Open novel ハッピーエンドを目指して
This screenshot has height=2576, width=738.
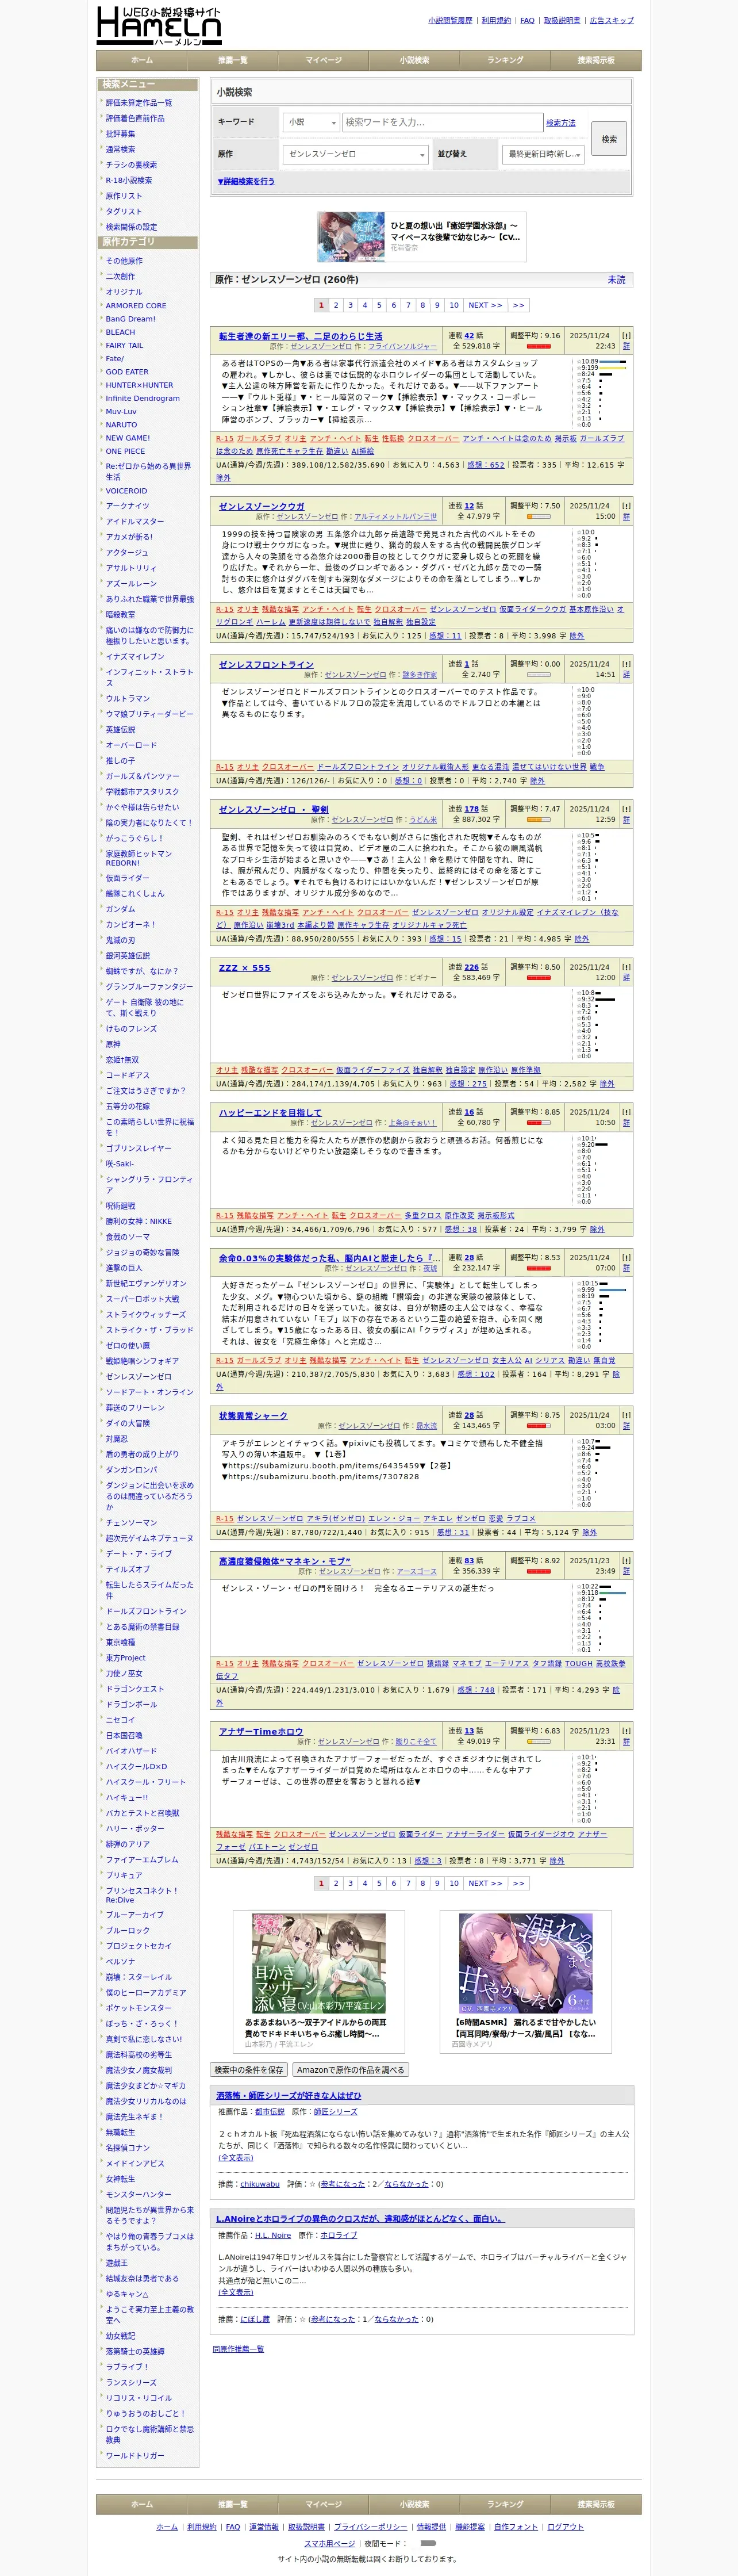pos(270,1112)
